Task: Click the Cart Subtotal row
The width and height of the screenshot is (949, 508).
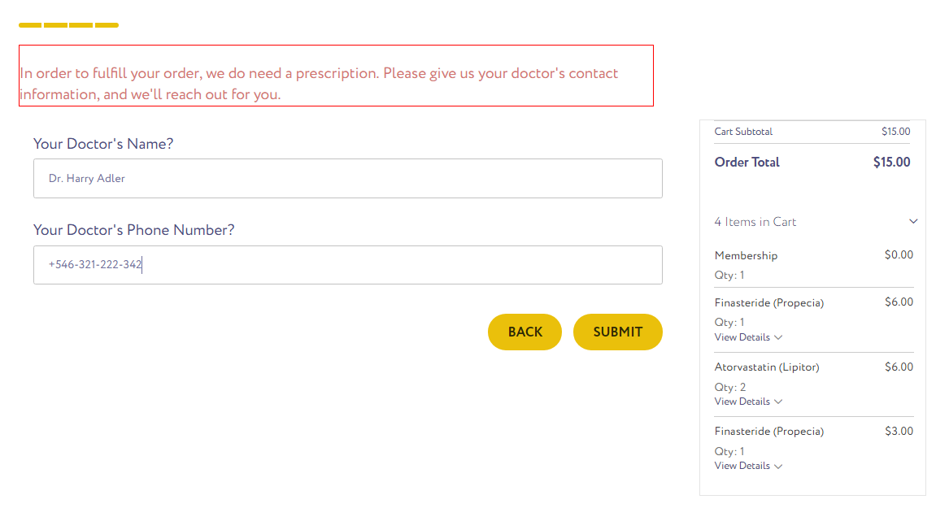Action: tap(812, 131)
